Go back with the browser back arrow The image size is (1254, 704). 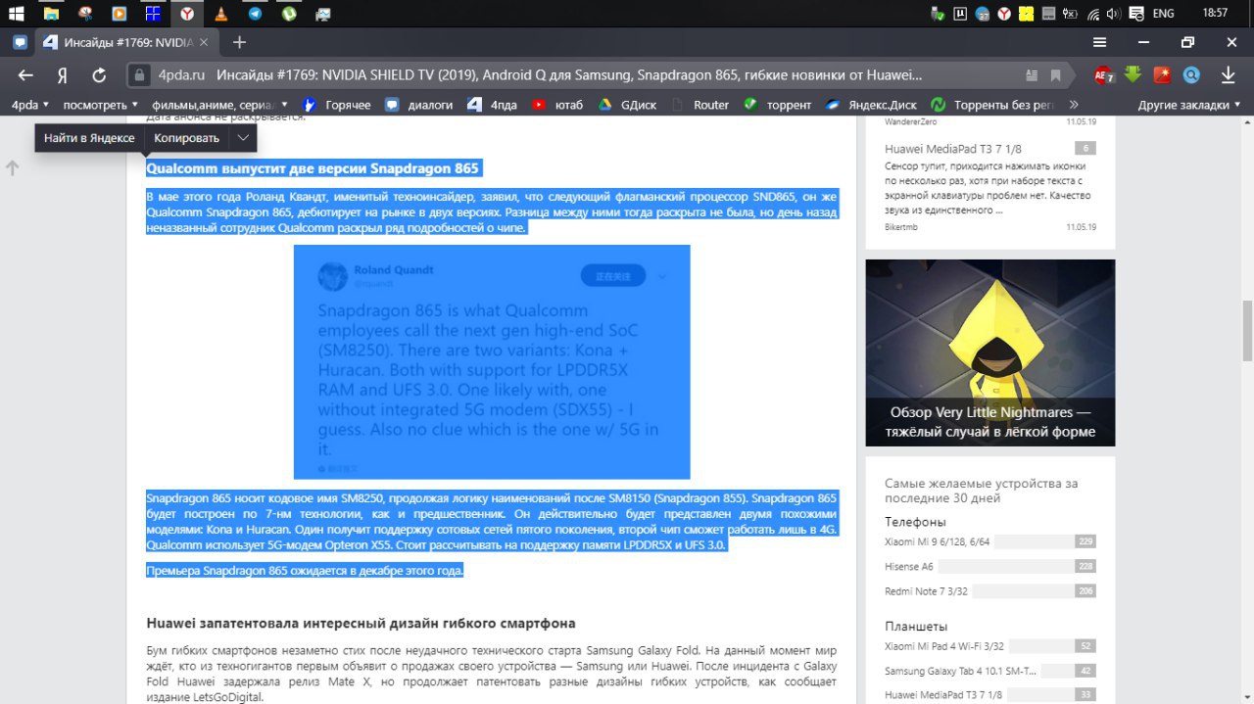click(x=25, y=75)
